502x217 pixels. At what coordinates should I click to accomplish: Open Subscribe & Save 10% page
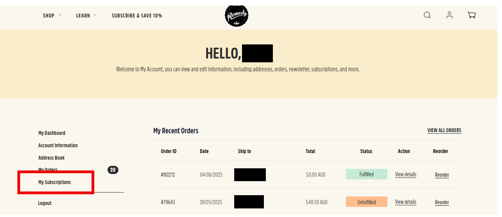coord(137,16)
